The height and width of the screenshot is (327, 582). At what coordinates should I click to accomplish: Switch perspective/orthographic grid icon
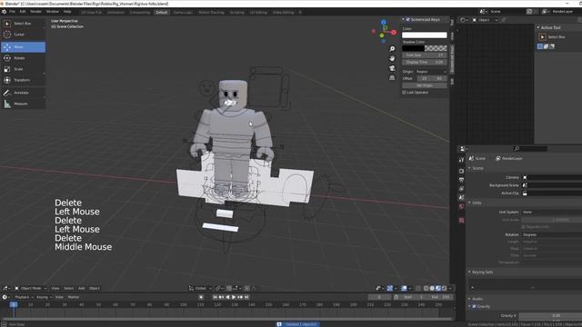(392, 78)
